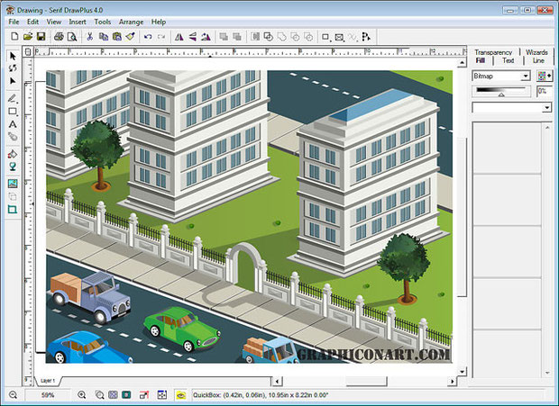Switch to the Wizards tab
The image size is (559, 406).
(536, 52)
